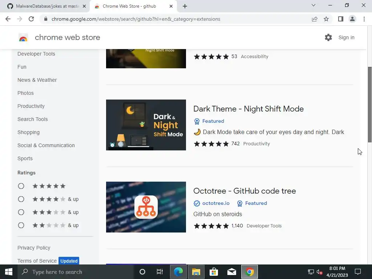Screen dimensions: 372x279
Task: Click the 1,140 ratings stars for Octotree
Action: pos(211,226)
